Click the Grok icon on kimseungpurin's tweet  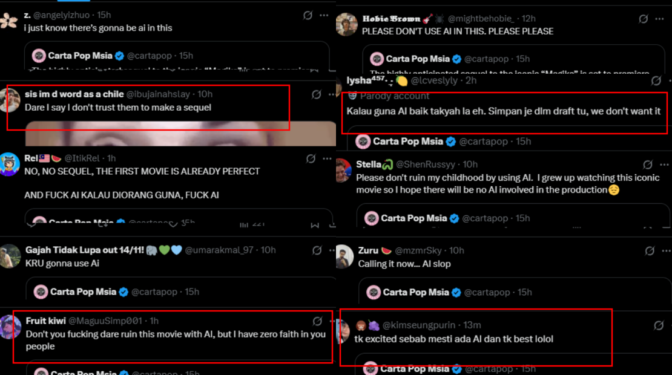pyautogui.click(x=659, y=325)
